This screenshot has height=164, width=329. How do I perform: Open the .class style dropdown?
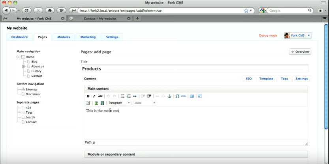(144, 103)
